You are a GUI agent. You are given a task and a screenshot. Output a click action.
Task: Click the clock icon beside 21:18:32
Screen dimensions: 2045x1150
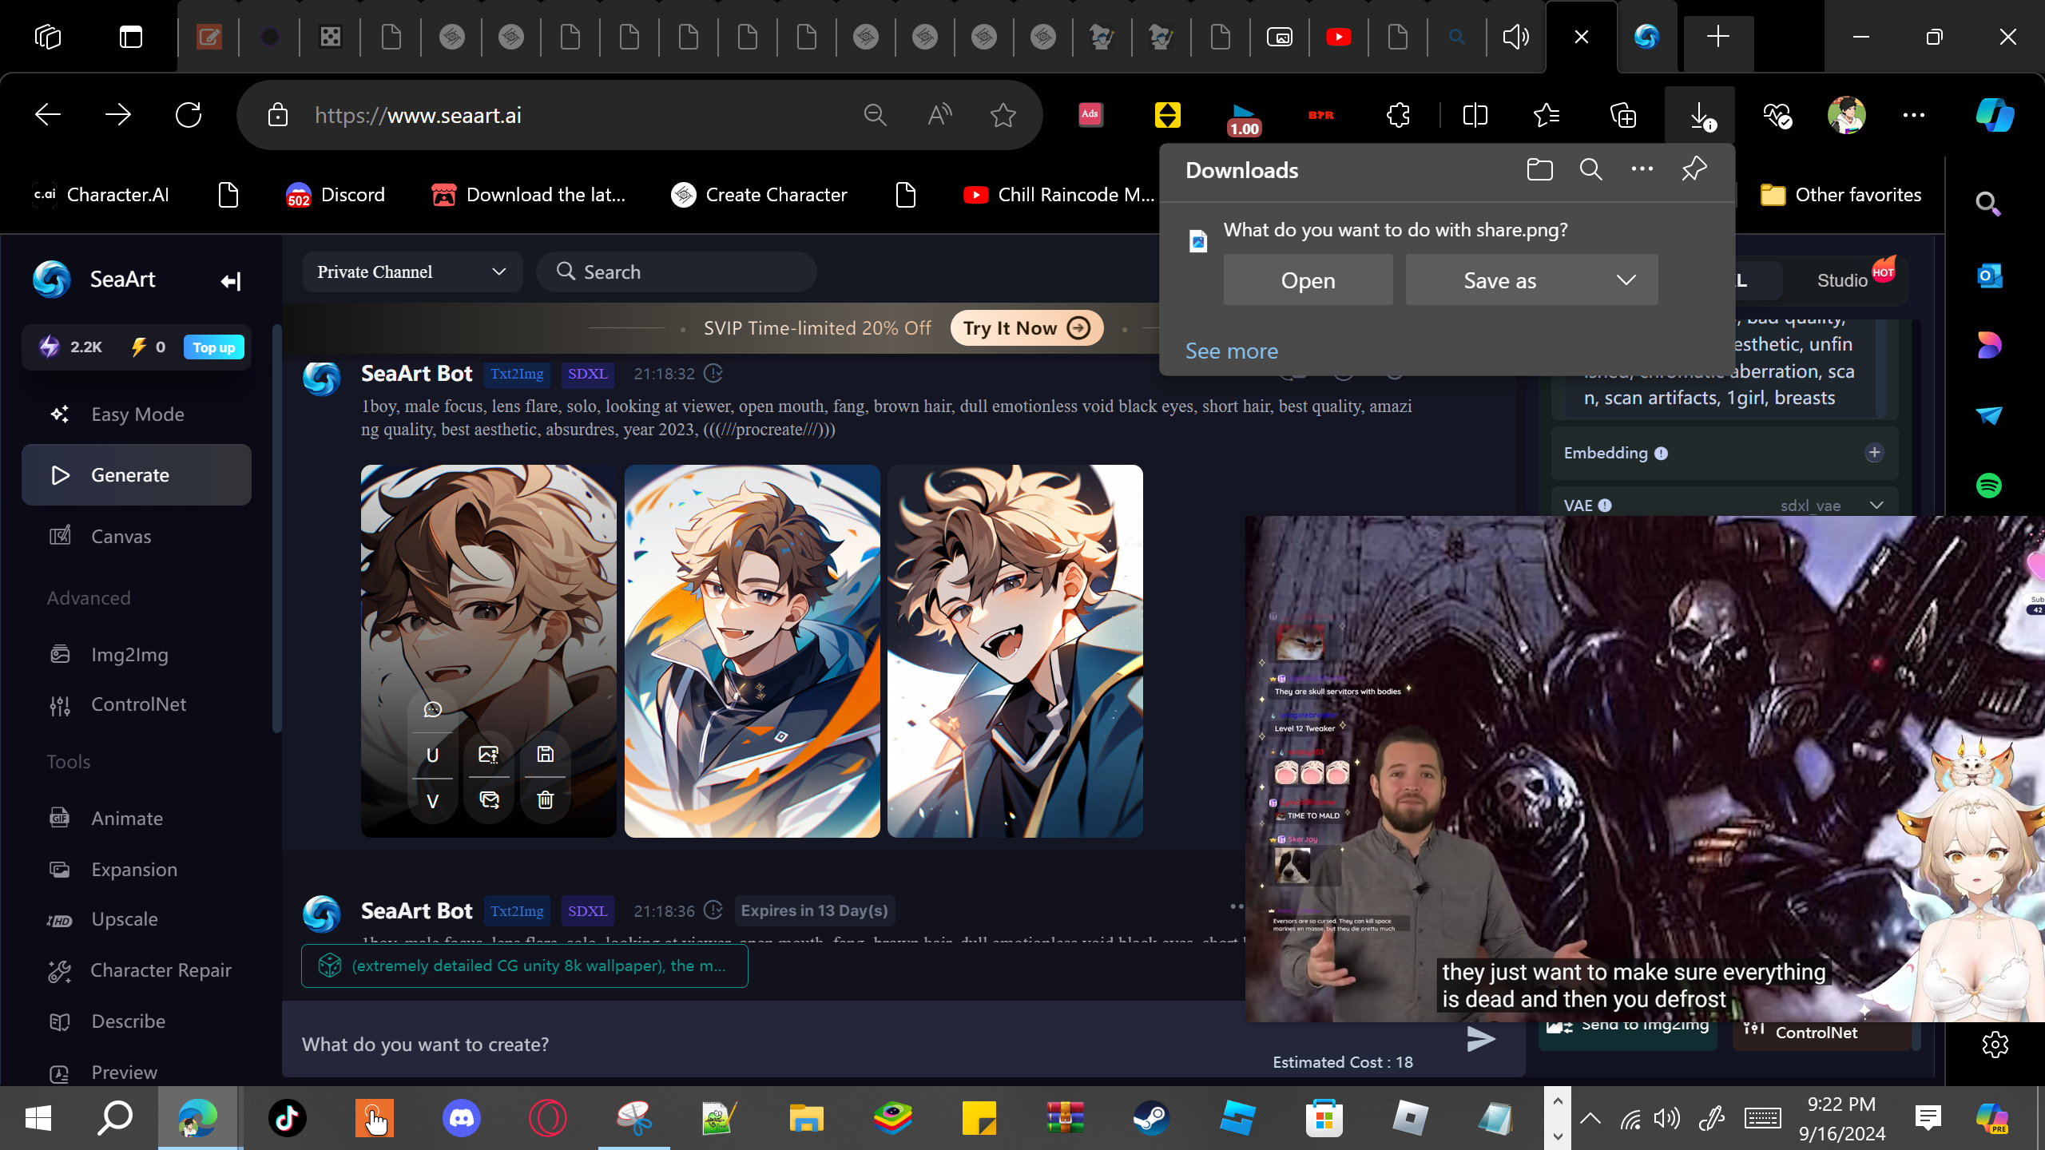pos(713,374)
